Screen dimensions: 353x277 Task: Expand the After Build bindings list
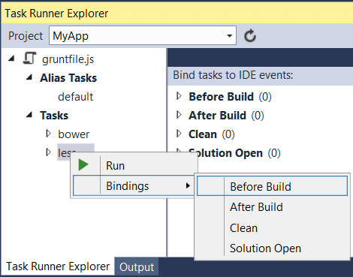pyautogui.click(x=179, y=115)
